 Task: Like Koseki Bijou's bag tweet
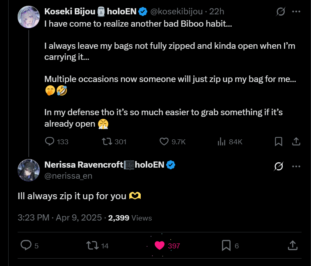[x=164, y=141]
